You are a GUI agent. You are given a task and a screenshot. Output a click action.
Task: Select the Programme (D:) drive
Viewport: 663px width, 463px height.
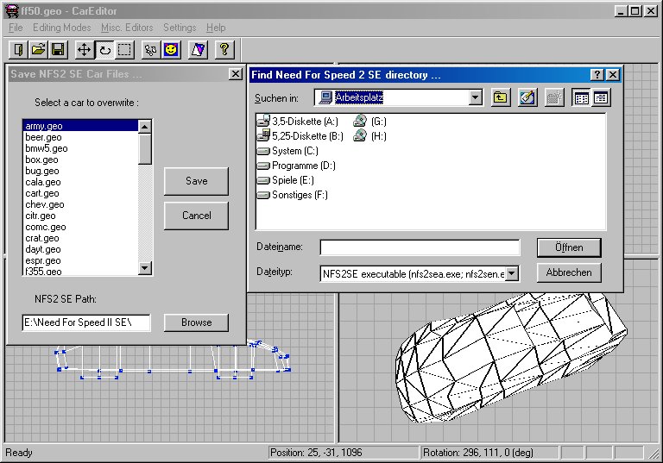pyautogui.click(x=296, y=166)
